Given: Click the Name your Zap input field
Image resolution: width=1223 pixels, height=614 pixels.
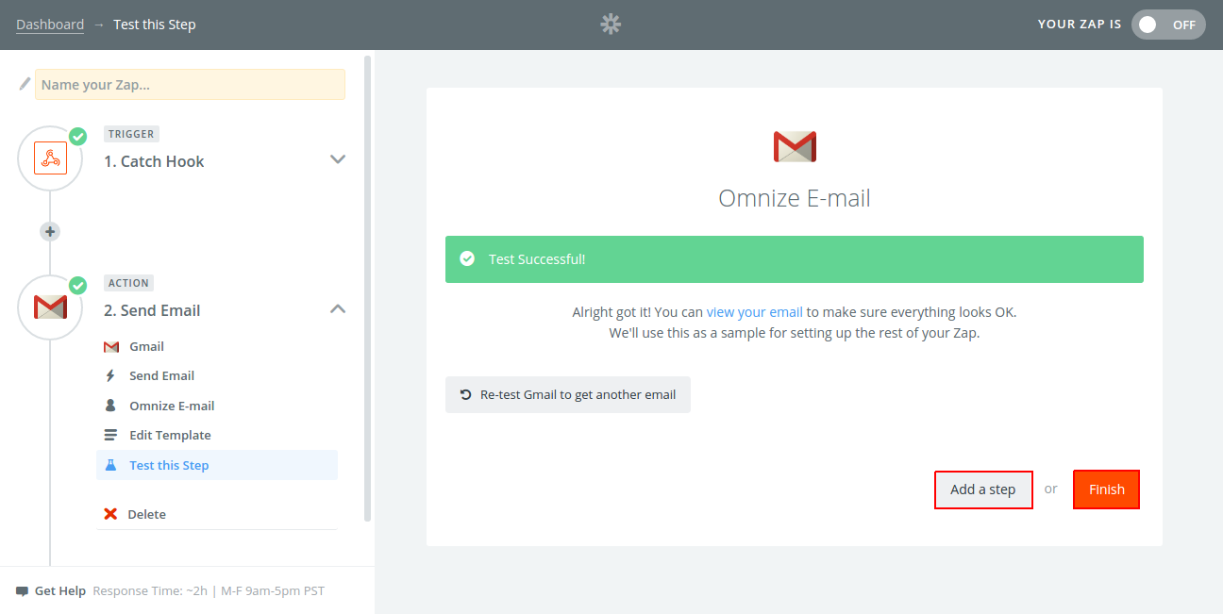Looking at the screenshot, I should (x=190, y=84).
